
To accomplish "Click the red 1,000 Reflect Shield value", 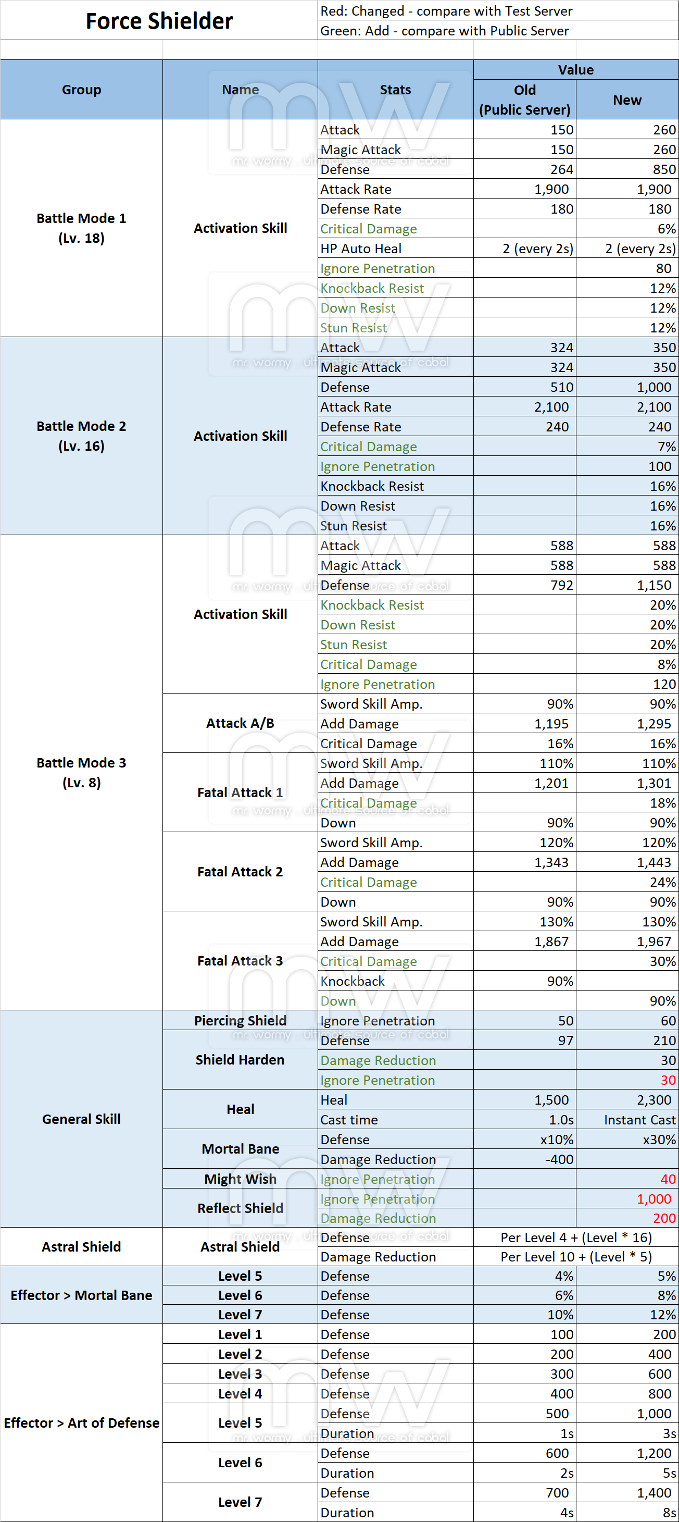I will [653, 1199].
